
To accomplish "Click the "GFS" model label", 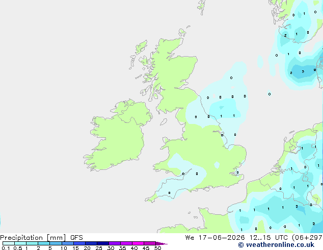I will [76, 238].
